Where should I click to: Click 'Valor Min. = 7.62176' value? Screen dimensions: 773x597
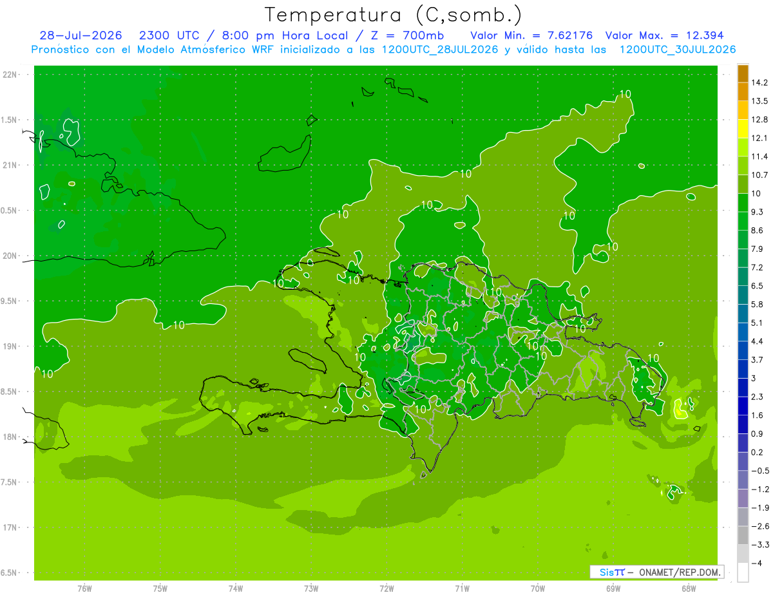(531, 35)
